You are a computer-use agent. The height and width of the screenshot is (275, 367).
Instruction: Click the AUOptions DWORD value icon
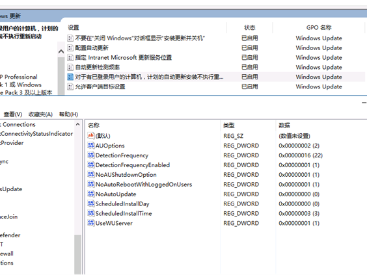tap(91, 146)
